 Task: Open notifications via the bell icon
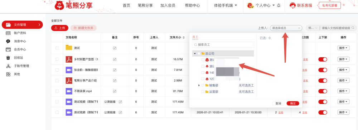[x=279, y=5]
